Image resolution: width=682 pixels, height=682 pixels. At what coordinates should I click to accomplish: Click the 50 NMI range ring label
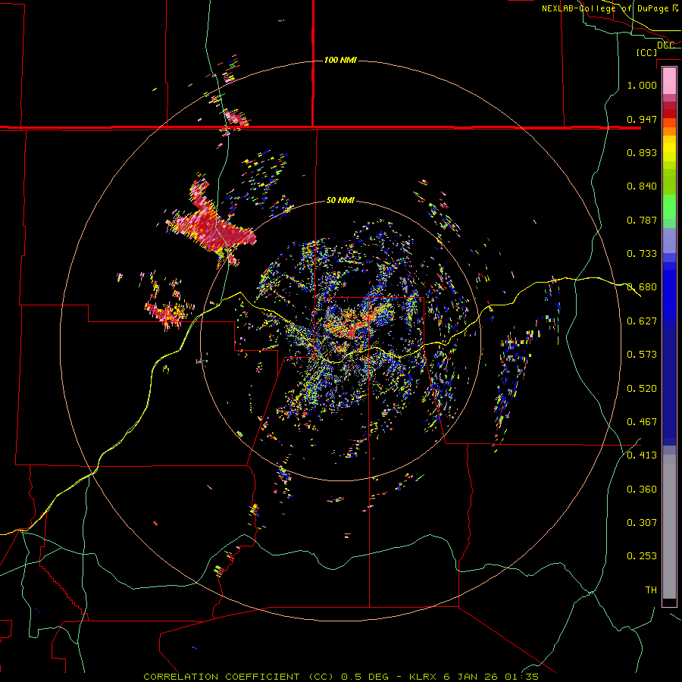tap(340, 200)
